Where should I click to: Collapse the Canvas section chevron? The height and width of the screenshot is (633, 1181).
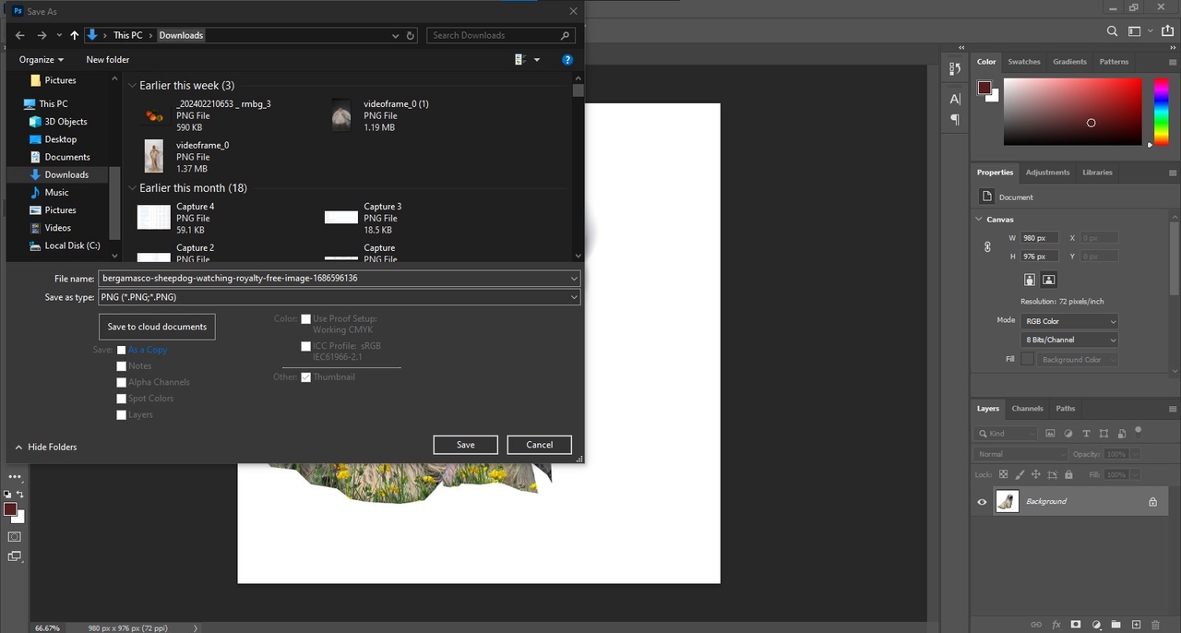[979, 220]
